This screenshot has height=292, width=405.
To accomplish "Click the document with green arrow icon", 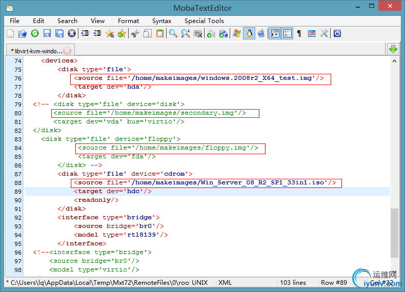I will pyautogui.click(x=211, y=34).
